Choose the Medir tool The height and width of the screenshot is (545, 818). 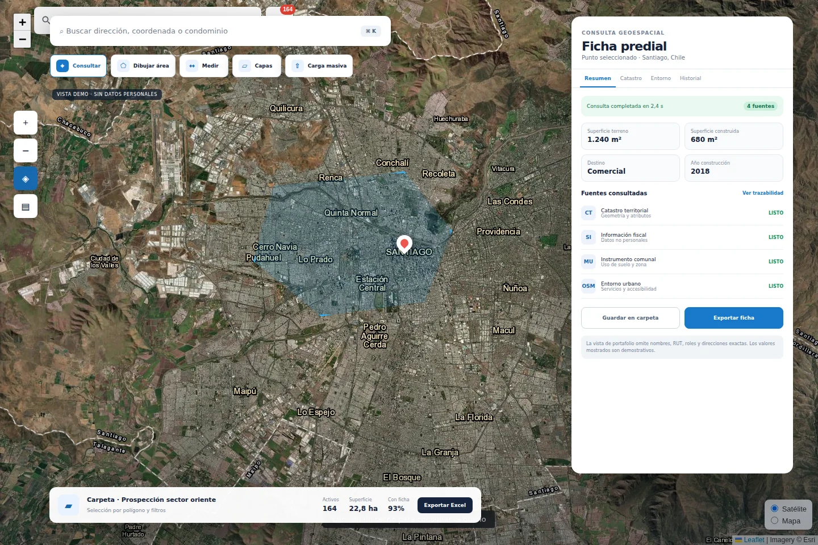[204, 66]
